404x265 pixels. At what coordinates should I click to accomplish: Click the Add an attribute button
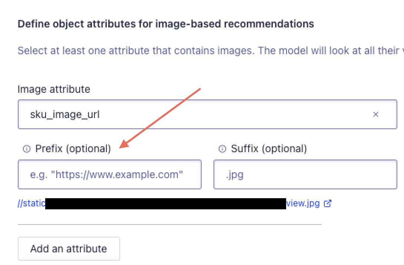(69, 249)
